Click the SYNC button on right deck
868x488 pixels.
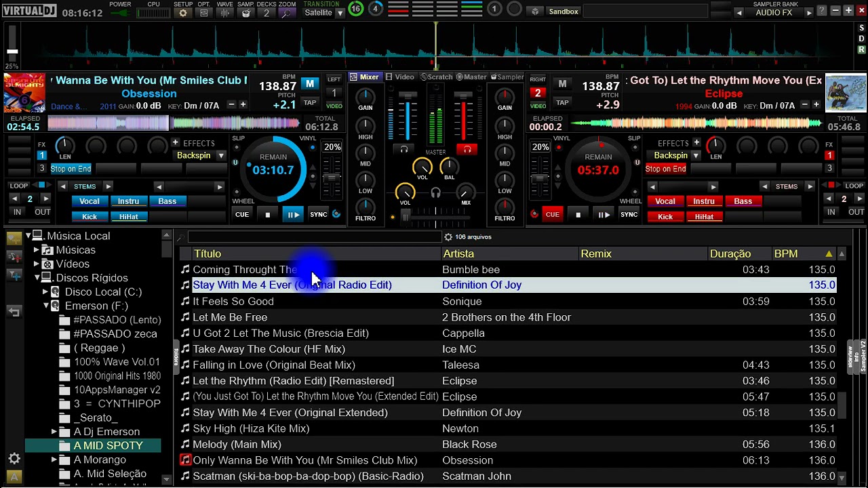coord(629,215)
